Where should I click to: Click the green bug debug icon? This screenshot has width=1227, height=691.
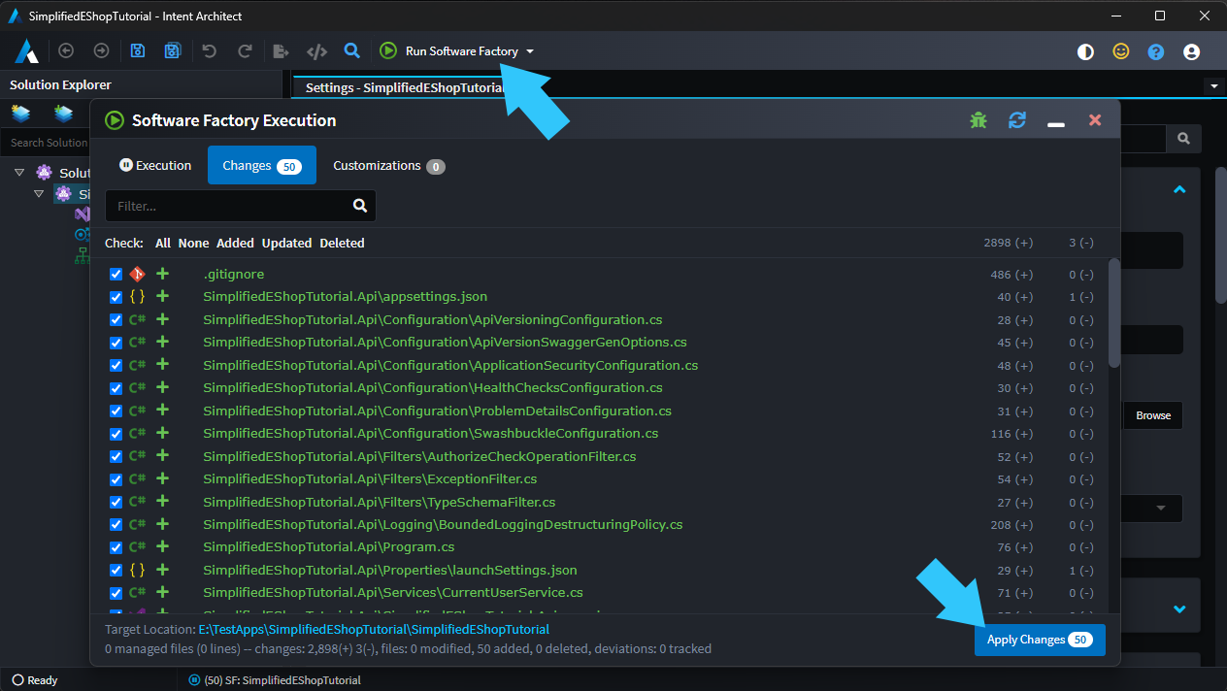point(978,120)
